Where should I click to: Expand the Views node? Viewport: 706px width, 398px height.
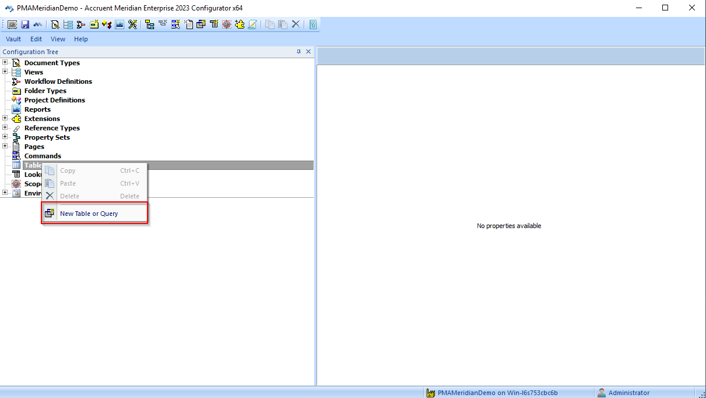click(x=5, y=72)
